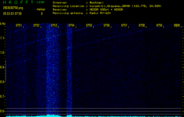Click the 0751 time marker
This screenshot has height=117, width=184.
(x=19, y=25)
